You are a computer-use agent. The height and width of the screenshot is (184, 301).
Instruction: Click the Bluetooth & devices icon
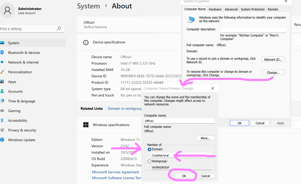(2, 53)
